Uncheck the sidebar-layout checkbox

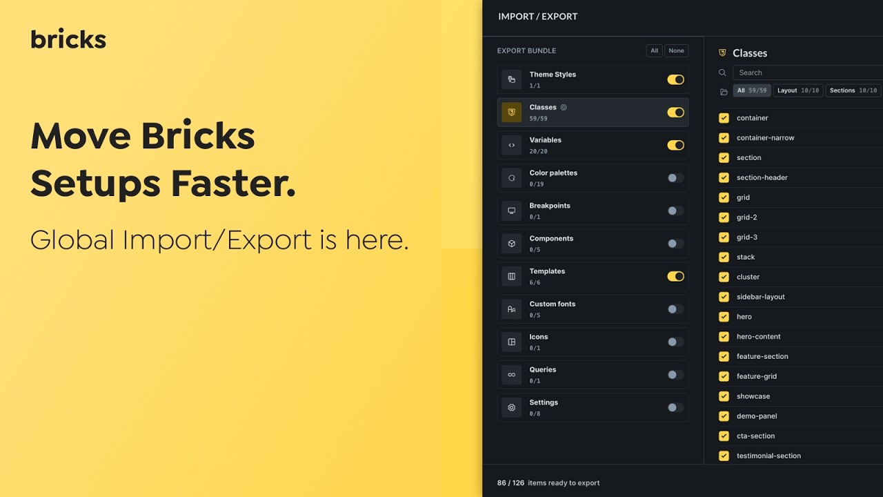(724, 297)
